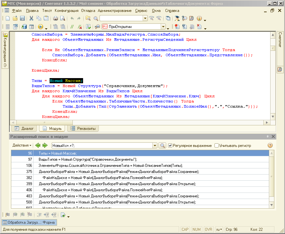The width and height of the screenshot is (285, 234).
Task: Click the Print toolbar icon
Action: pos(55,18)
